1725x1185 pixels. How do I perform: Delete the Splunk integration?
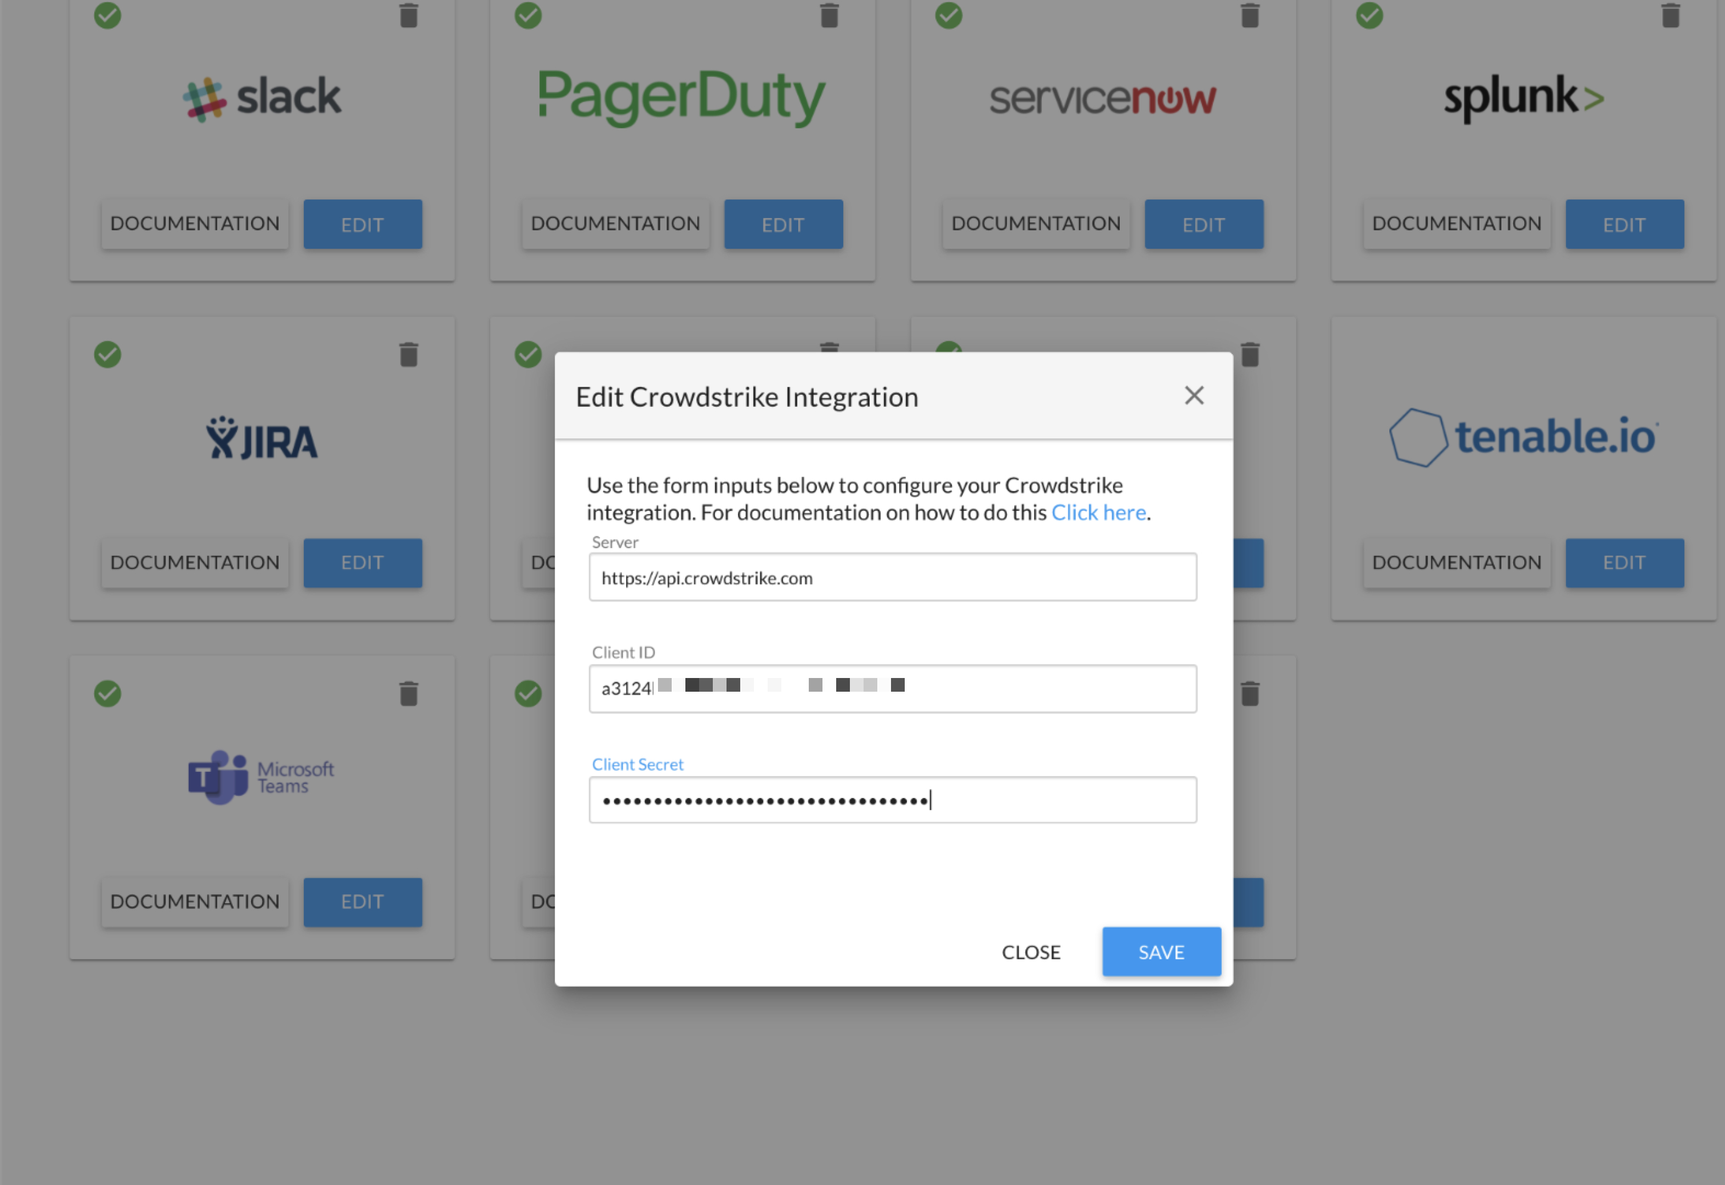coord(1670,15)
